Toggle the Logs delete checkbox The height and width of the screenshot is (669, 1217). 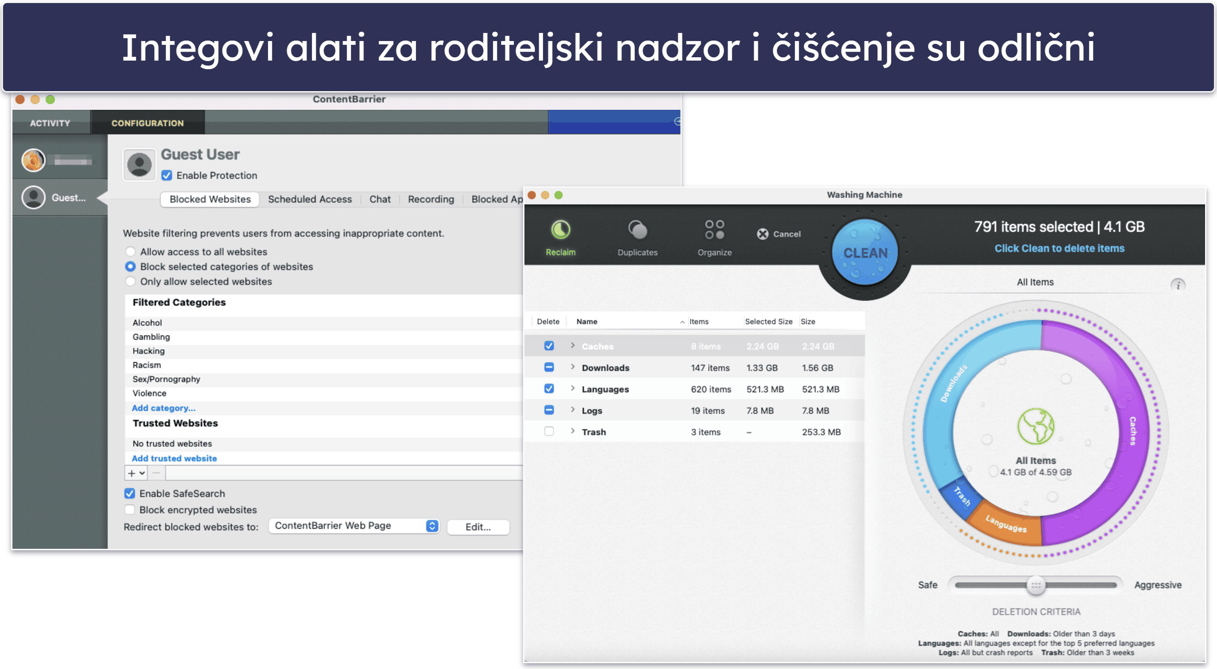pos(549,410)
